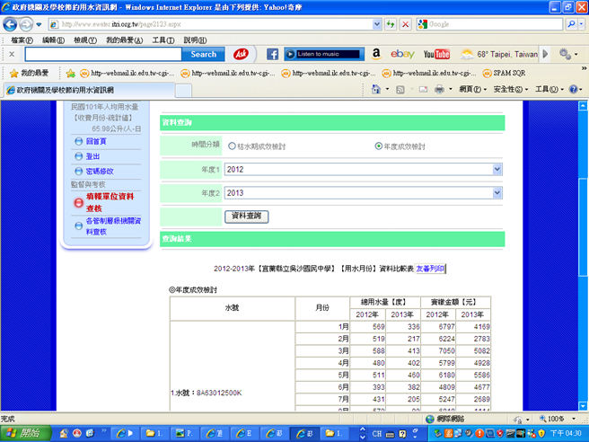Open the 工具(T) menu in menu bar
589x442 pixels.
(x=163, y=40)
